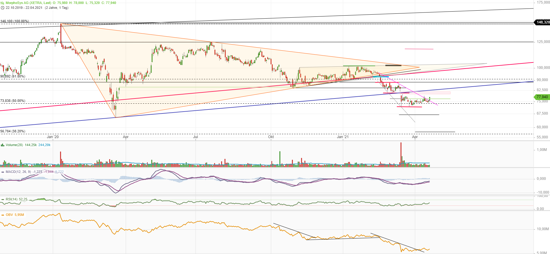This screenshot has width=550, height=254.
Task: Click the 0,000 MACD axis label
Action: (x=541, y=179)
